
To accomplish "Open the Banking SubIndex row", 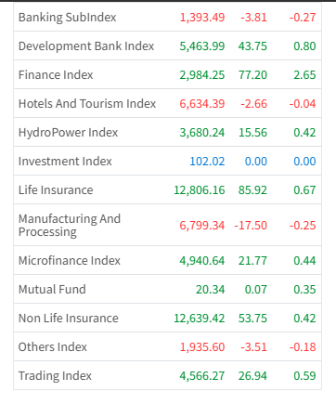I will coord(167,17).
